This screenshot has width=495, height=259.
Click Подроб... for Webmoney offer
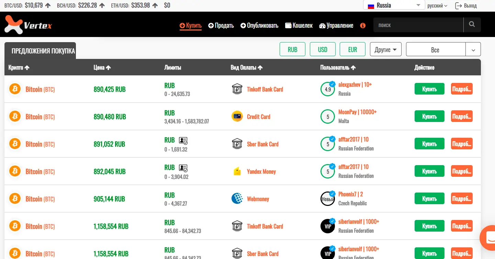[462, 199]
